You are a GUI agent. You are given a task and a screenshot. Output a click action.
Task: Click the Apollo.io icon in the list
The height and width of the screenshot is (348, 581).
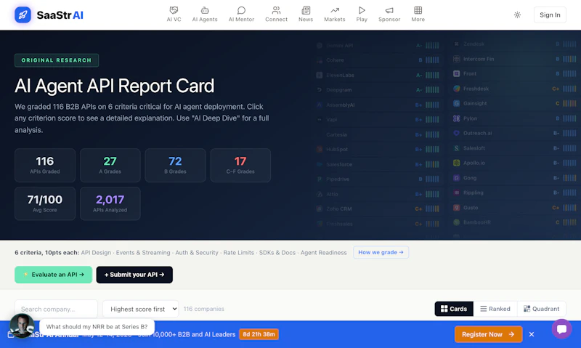click(457, 163)
